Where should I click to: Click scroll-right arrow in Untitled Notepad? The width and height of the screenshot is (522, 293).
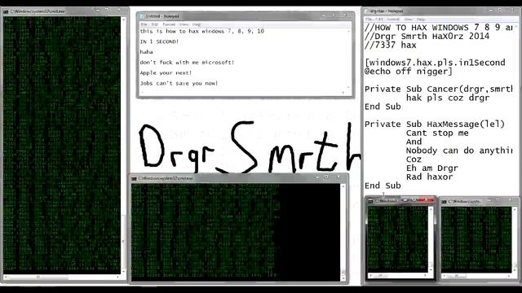[x=343, y=93]
